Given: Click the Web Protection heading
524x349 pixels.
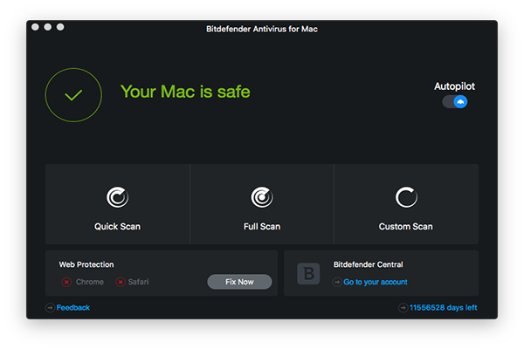Looking at the screenshot, I should [86, 263].
